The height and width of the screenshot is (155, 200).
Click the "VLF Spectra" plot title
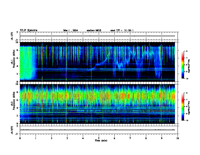tap(29, 30)
